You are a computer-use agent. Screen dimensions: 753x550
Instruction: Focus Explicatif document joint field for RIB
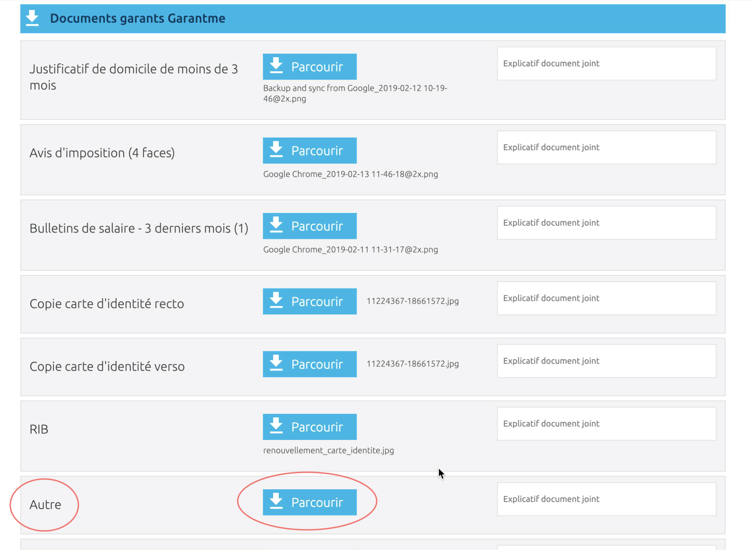pos(607,424)
